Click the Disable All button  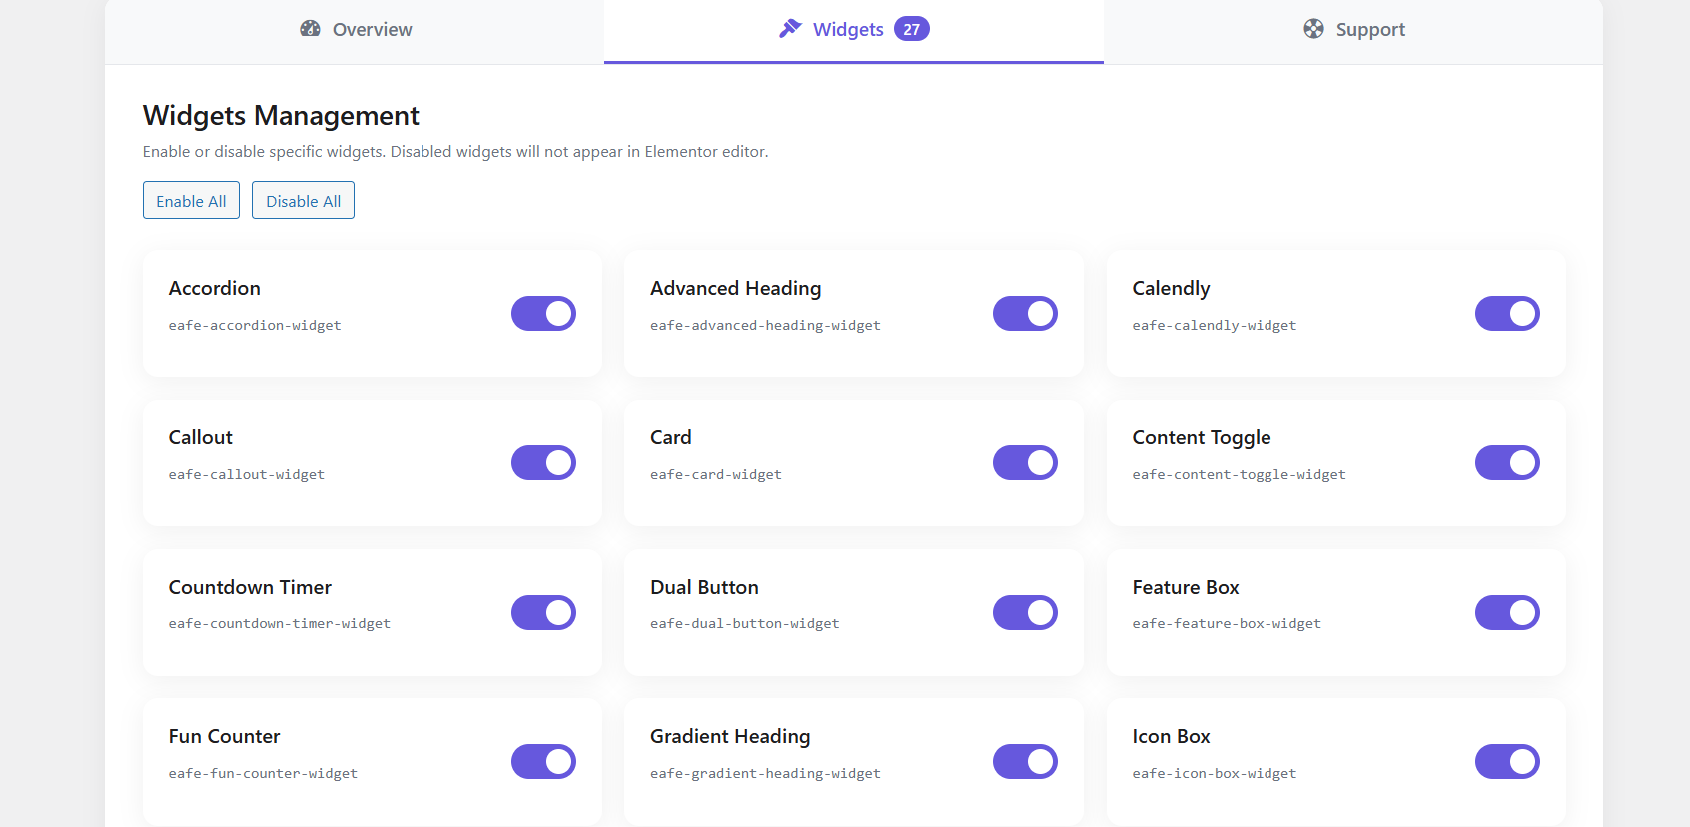[x=303, y=200]
